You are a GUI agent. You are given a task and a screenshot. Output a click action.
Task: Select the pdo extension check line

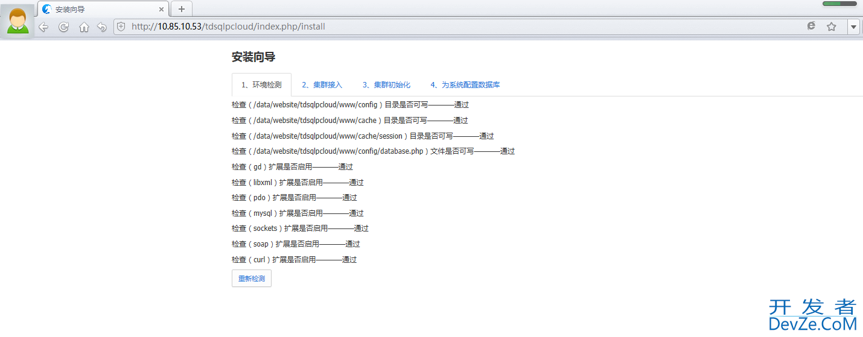pos(294,198)
